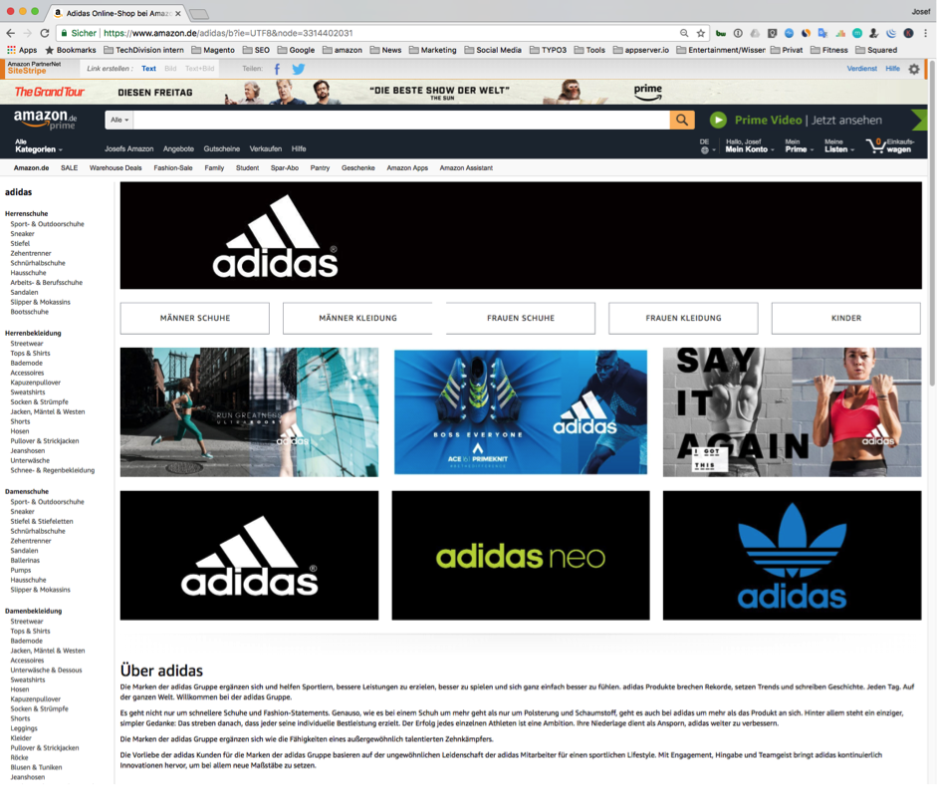Viewport: 937px width, 785px height.
Task: Click the Prime Video Jetzt ansehen link
Action: [808, 121]
